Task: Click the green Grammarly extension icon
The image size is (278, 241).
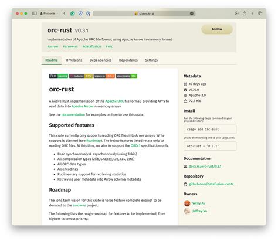Action: tap(73, 13)
